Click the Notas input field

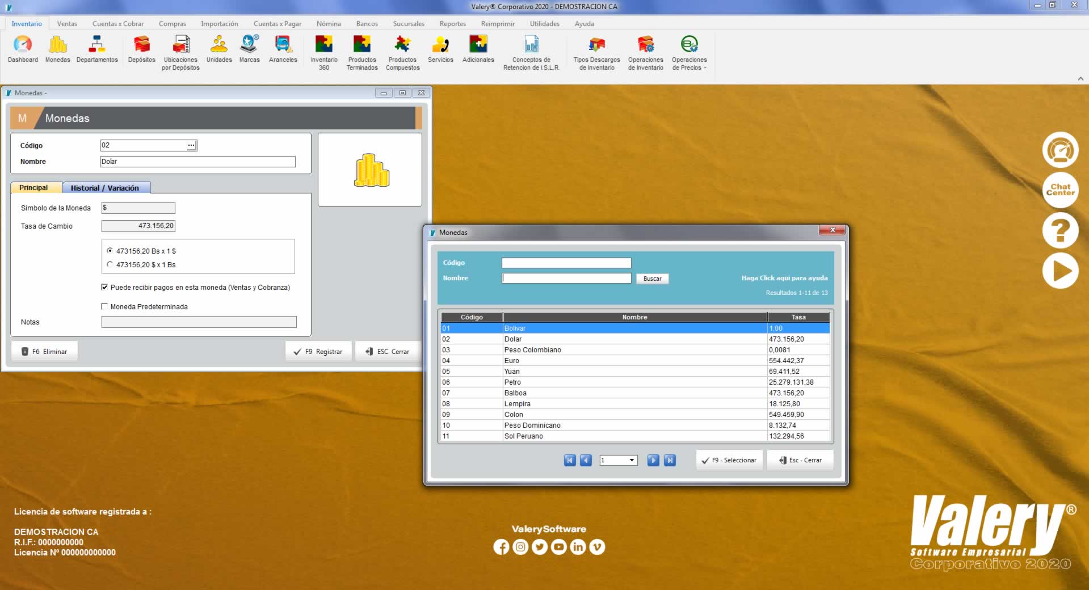tap(199, 322)
